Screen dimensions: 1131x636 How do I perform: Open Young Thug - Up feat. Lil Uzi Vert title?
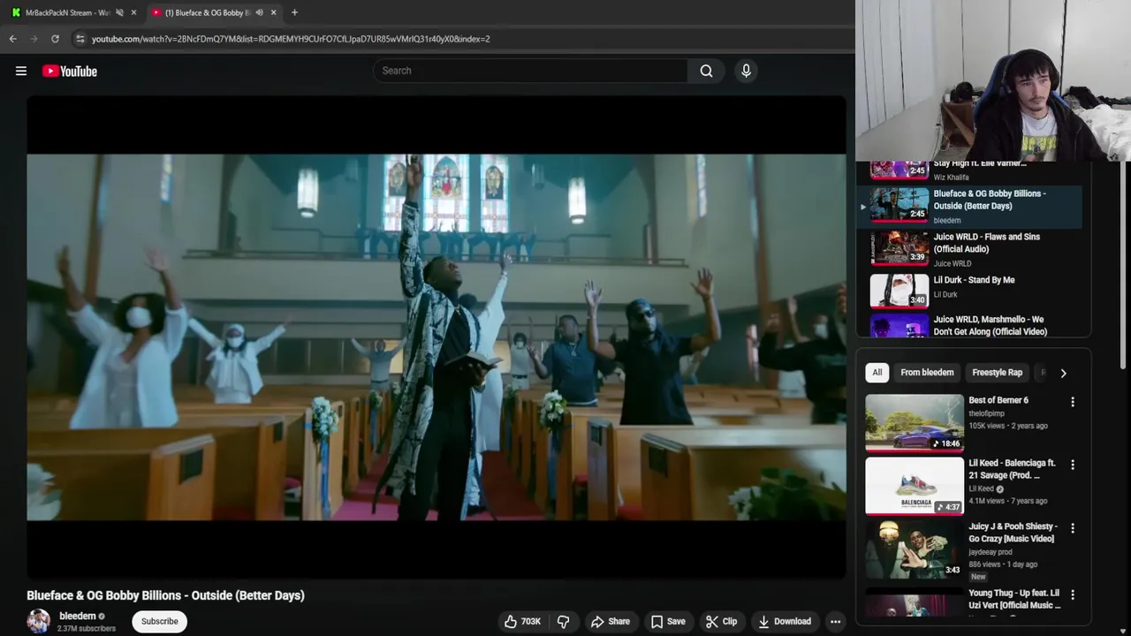[1014, 599]
